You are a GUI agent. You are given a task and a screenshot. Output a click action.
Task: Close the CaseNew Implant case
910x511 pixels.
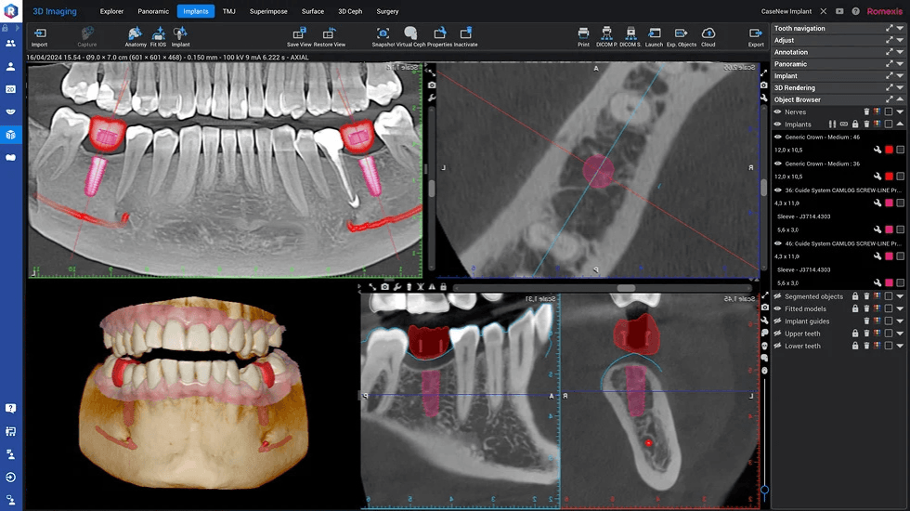(823, 11)
